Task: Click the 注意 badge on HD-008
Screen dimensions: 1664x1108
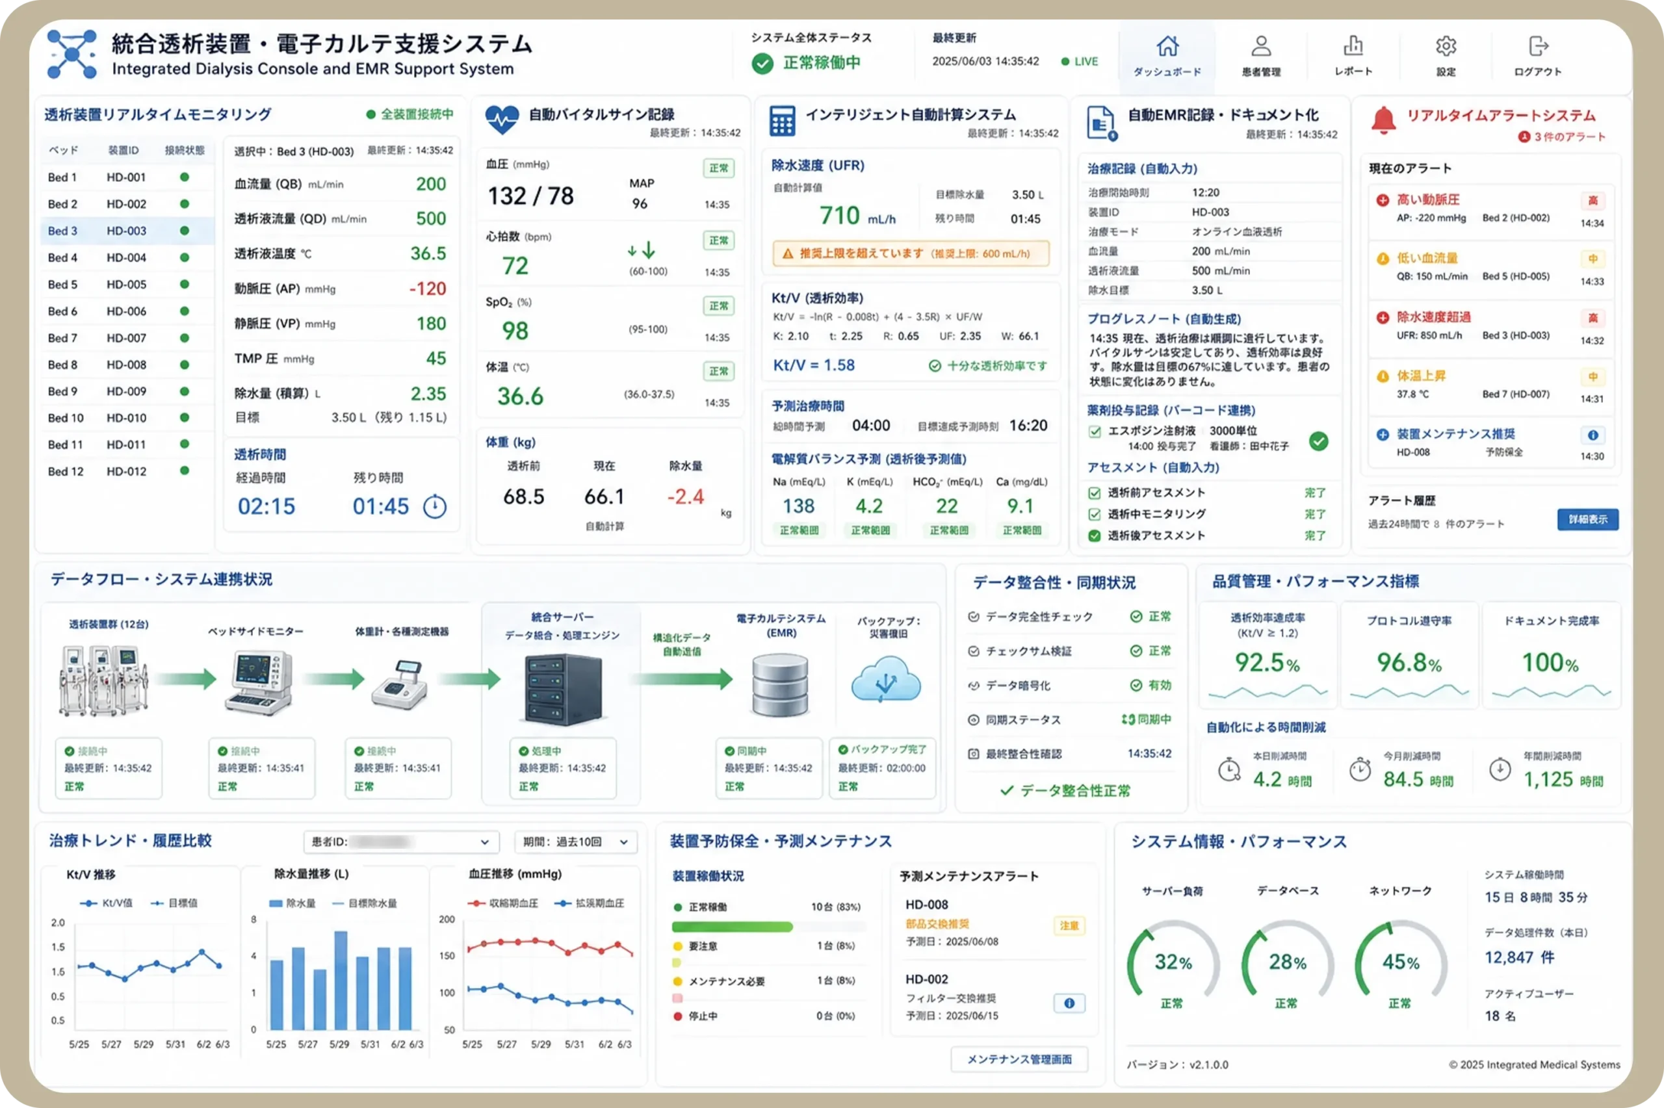Action: (1069, 925)
